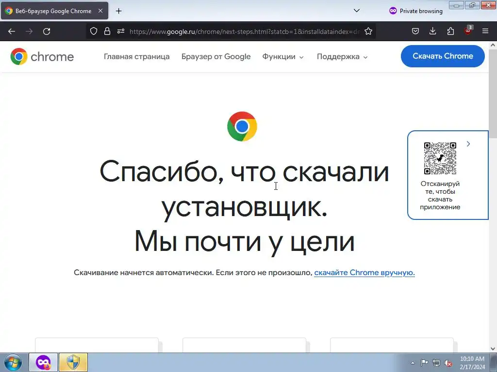The height and width of the screenshot is (372, 497).
Task: Click the padlock site security icon
Action: (107, 31)
